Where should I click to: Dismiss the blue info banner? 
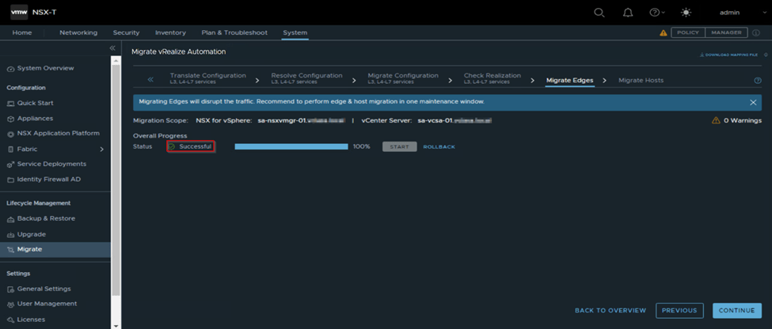pos(753,102)
